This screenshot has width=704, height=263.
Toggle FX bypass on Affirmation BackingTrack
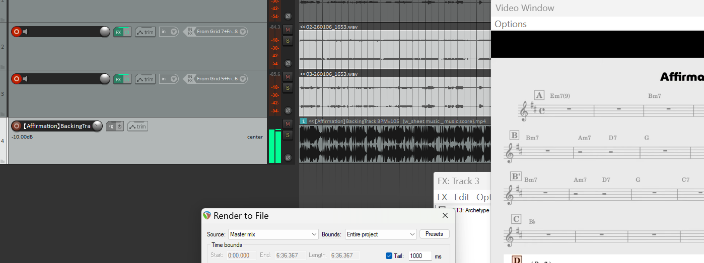pos(120,126)
